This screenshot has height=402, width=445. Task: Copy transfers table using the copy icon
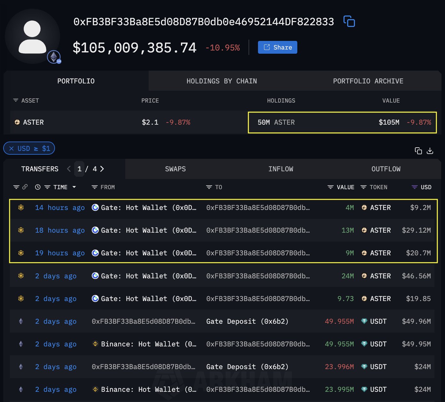click(x=418, y=151)
